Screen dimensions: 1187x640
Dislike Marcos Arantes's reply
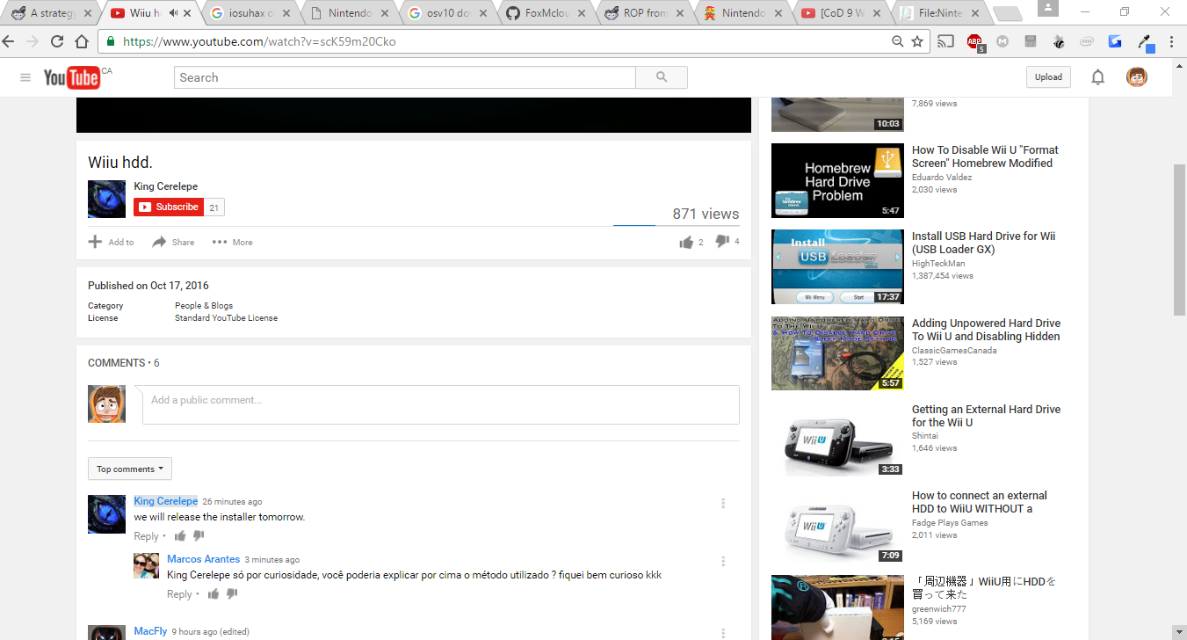232,593
